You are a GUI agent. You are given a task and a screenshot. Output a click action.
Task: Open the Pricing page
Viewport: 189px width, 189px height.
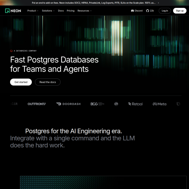(x=71, y=11)
